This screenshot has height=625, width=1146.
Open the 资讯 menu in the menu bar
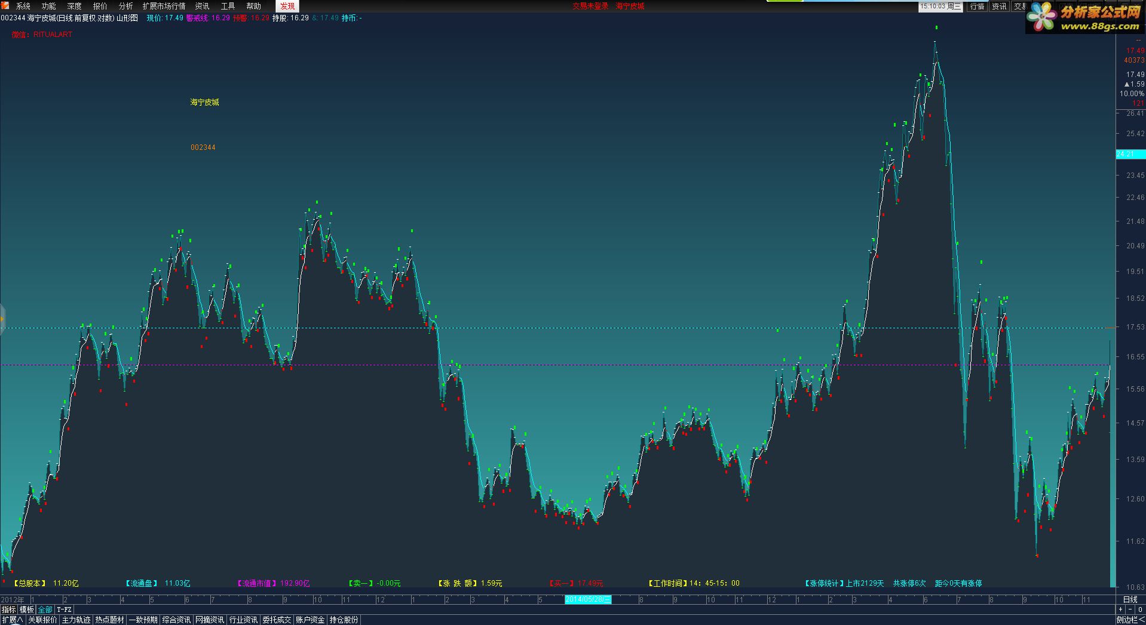pyautogui.click(x=203, y=6)
